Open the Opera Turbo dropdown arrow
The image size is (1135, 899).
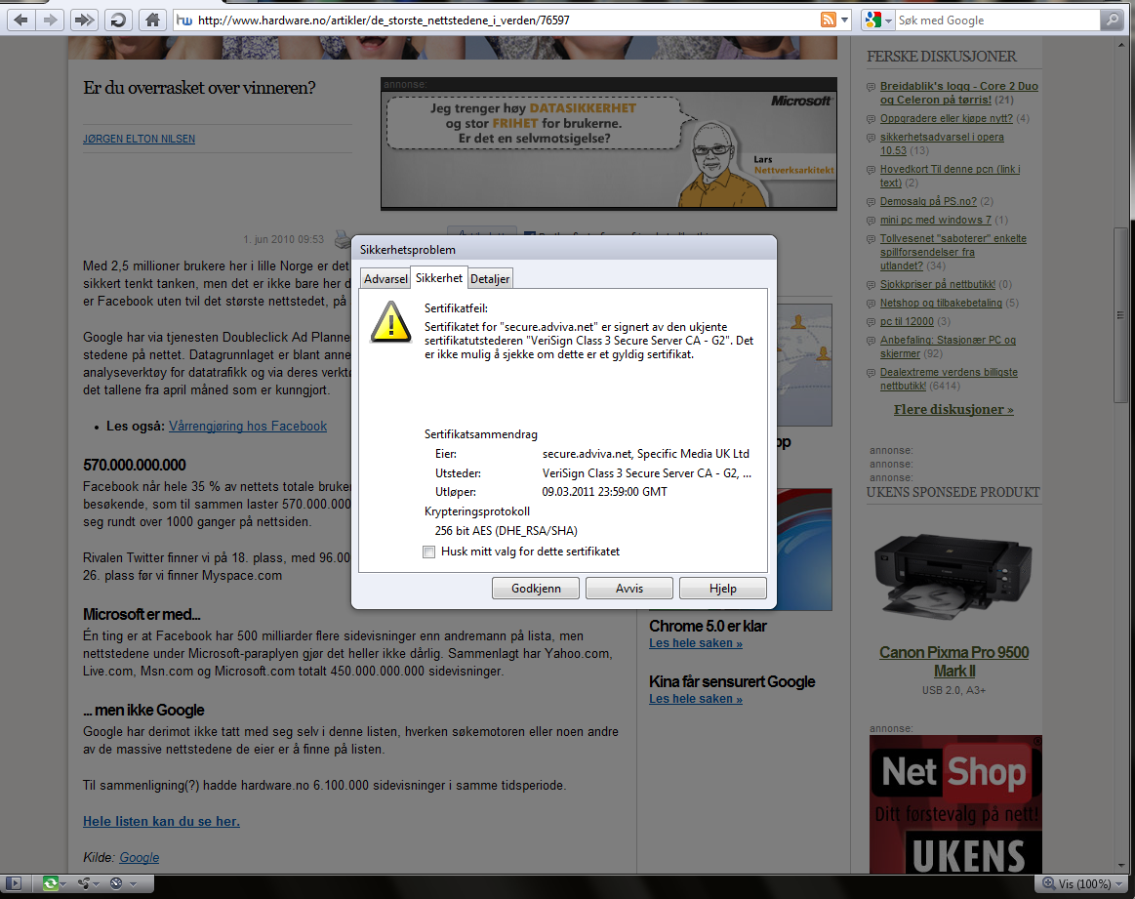click(x=133, y=883)
